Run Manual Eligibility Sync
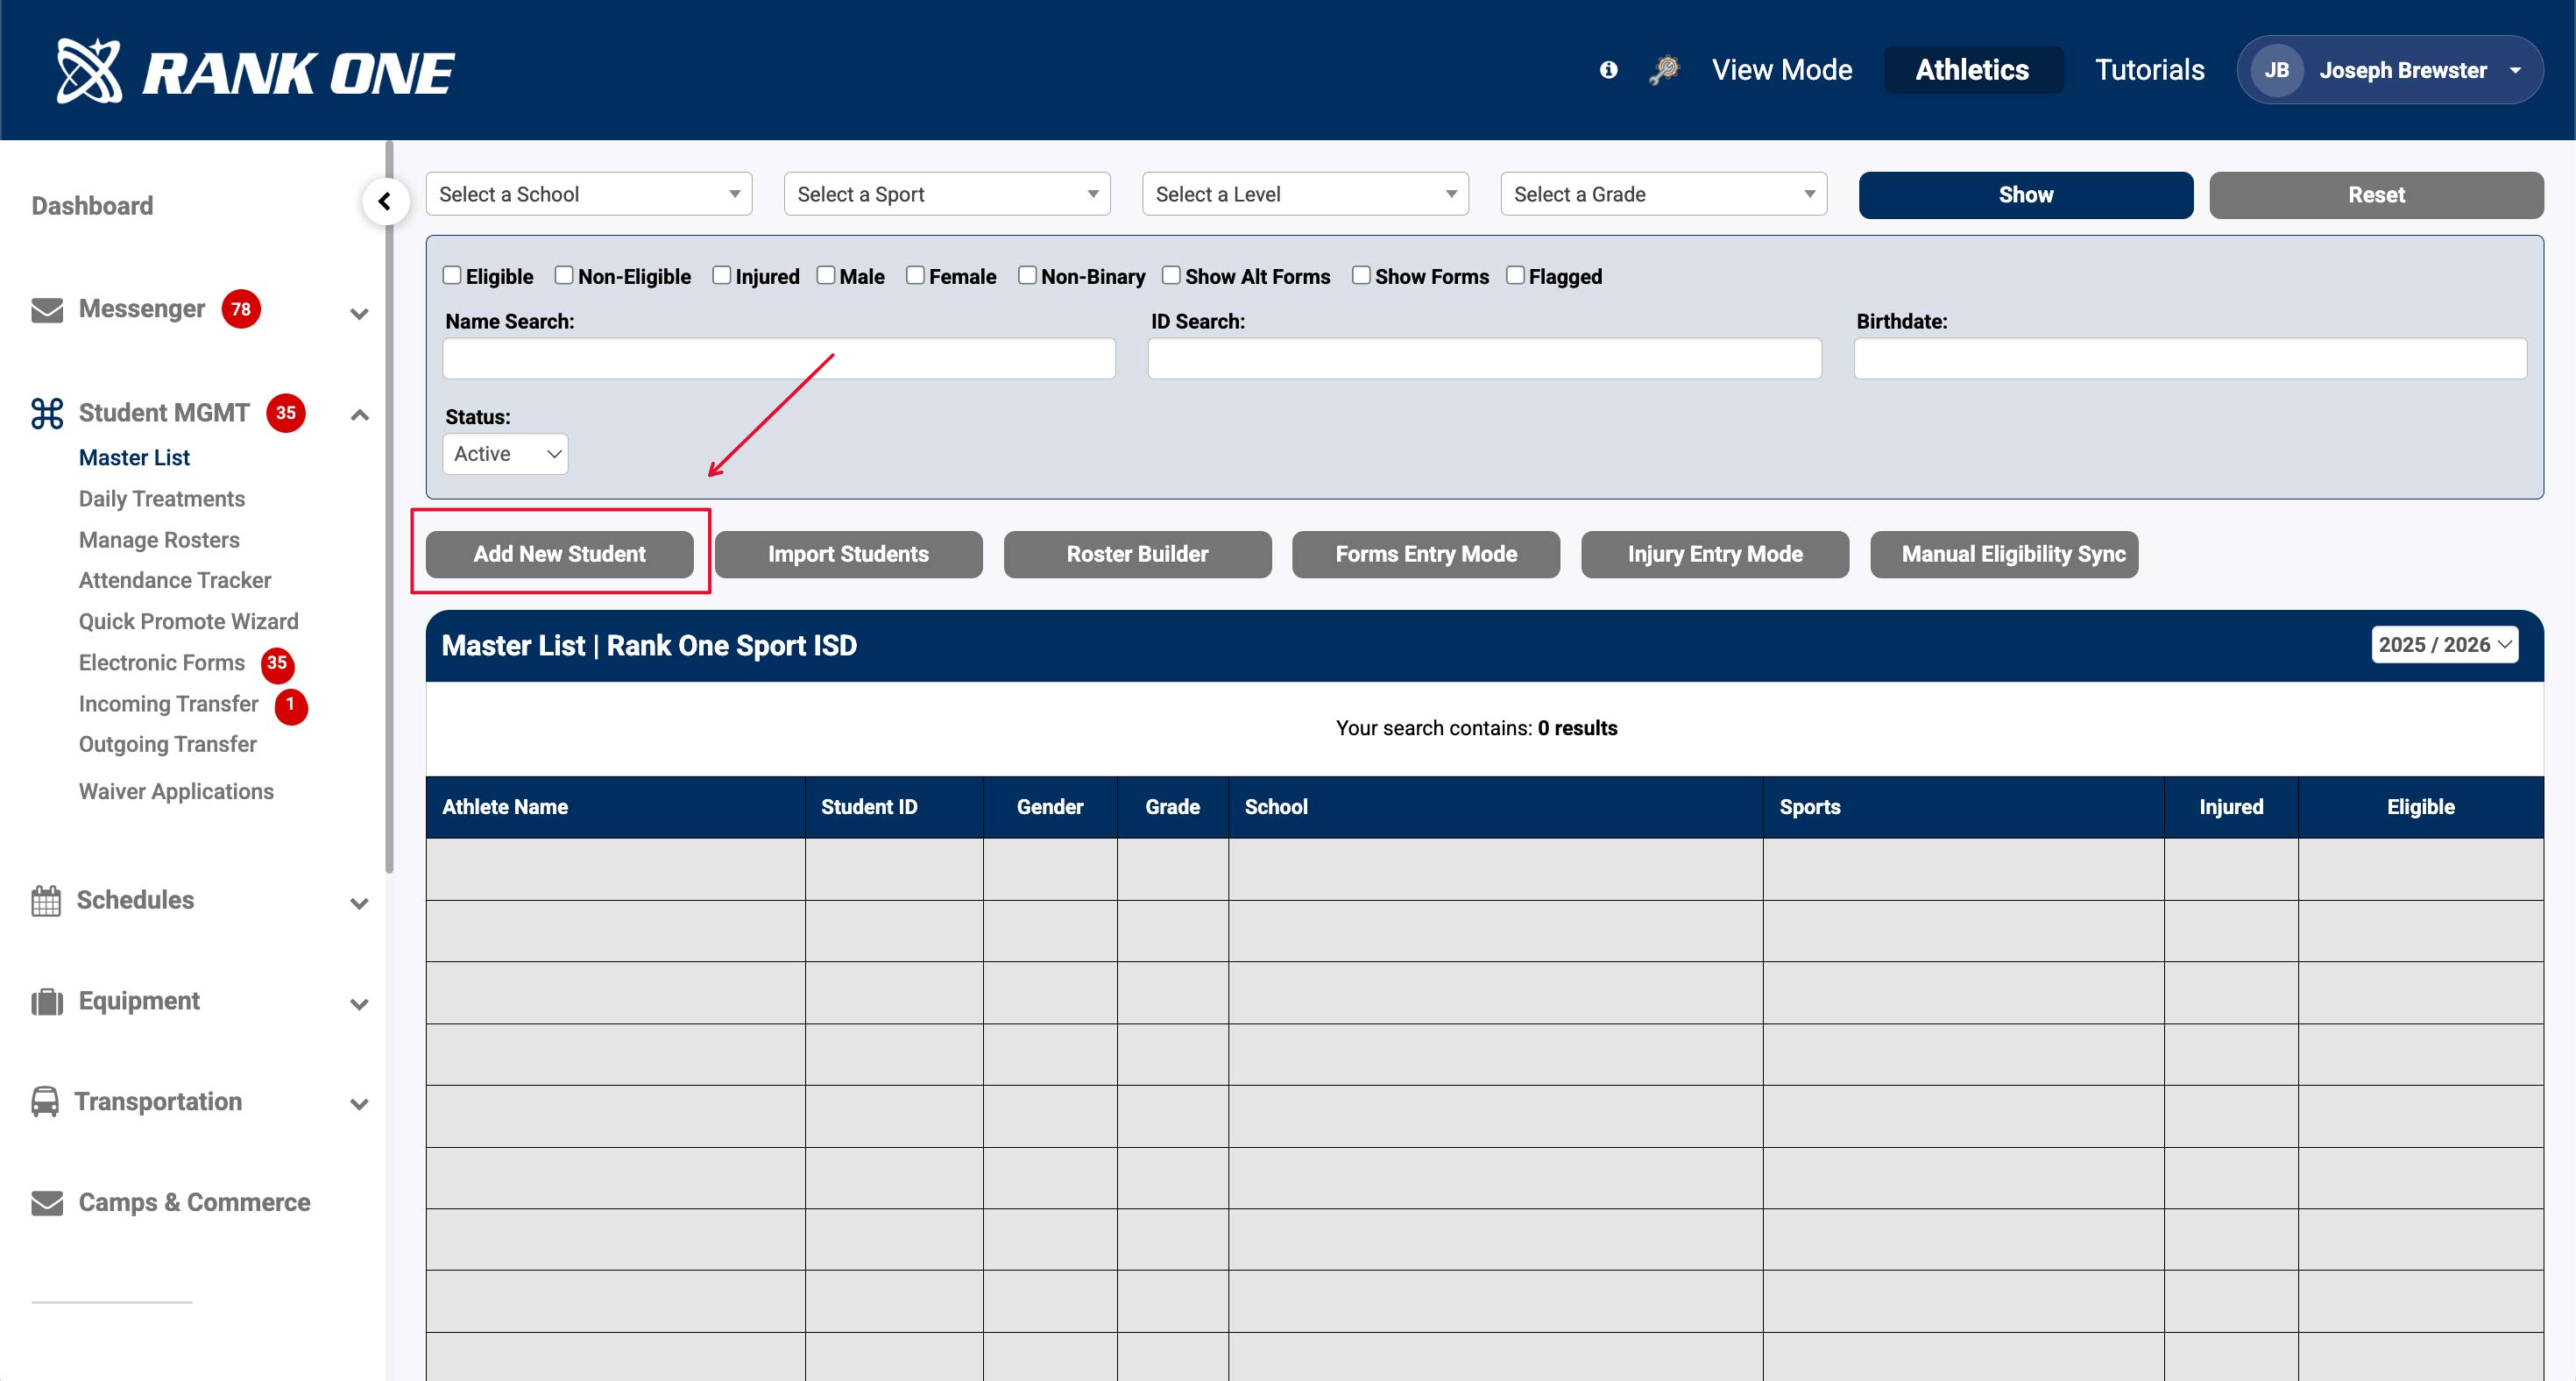 coord(2004,554)
